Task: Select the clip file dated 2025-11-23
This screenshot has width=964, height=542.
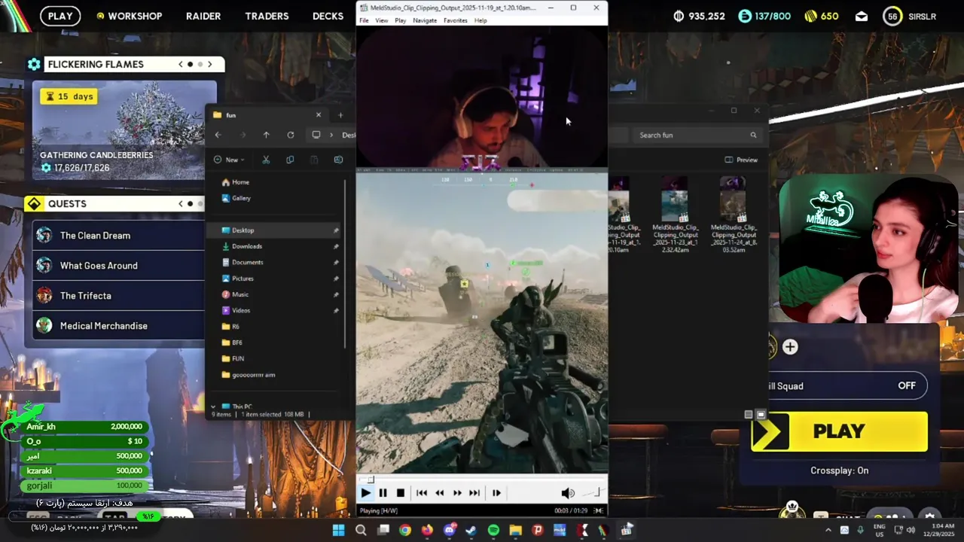Action: 676,215
